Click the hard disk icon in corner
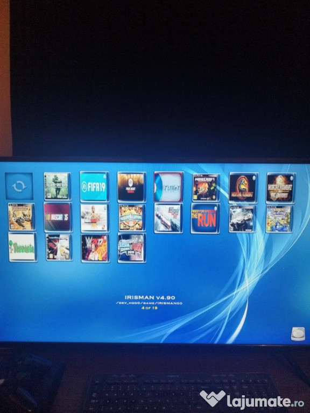Viewport: 310px width, 413px height. (298, 334)
